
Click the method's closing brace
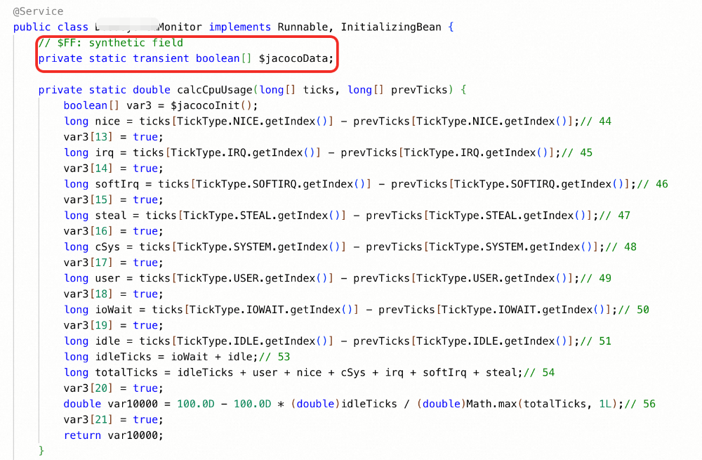pos(41,451)
